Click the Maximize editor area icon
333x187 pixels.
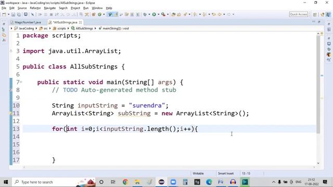click(x=319, y=22)
